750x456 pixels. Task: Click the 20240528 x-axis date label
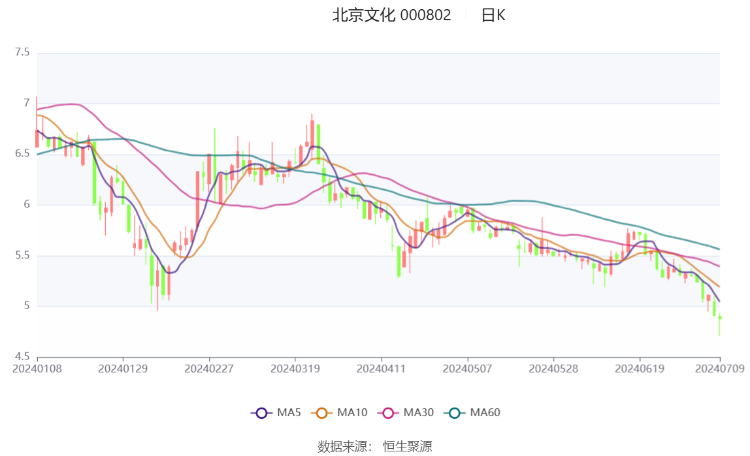(x=553, y=369)
